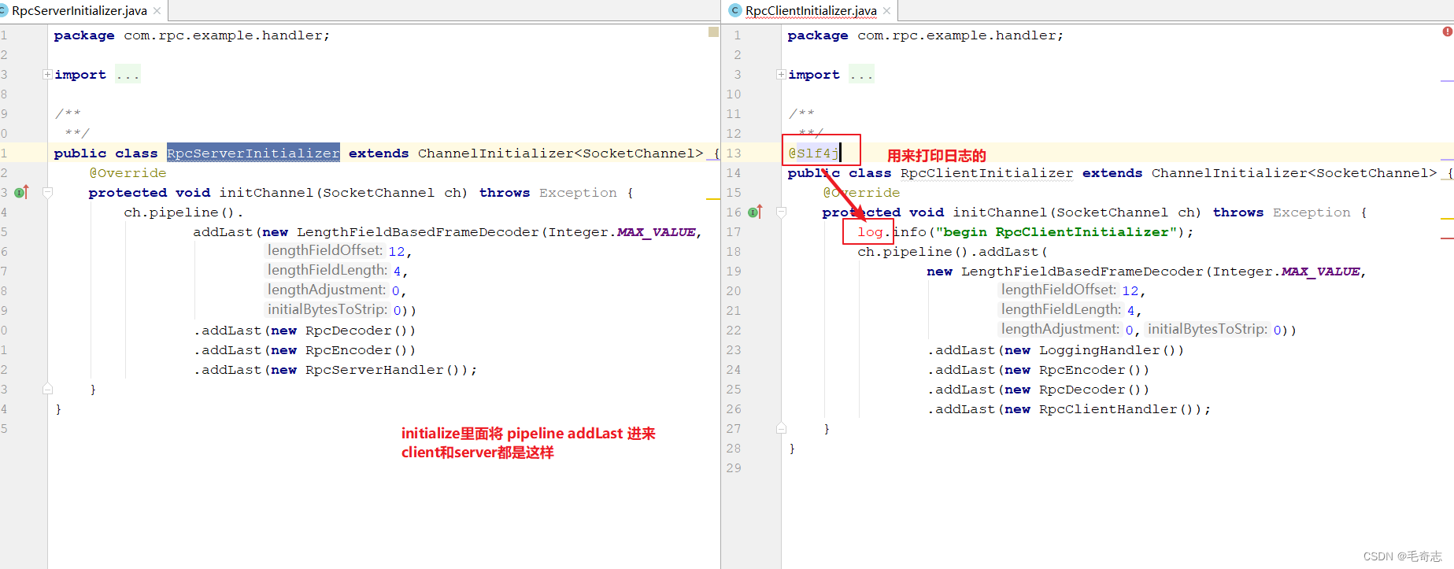1454x569 pixels.
Task: Click initialBytesToStrip hint on client line 22
Action: point(1208,330)
